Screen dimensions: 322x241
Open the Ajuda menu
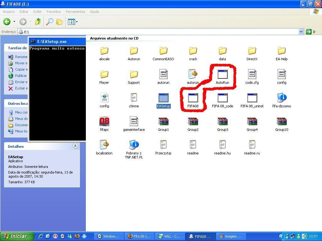pyautogui.click(x=94, y=12)
